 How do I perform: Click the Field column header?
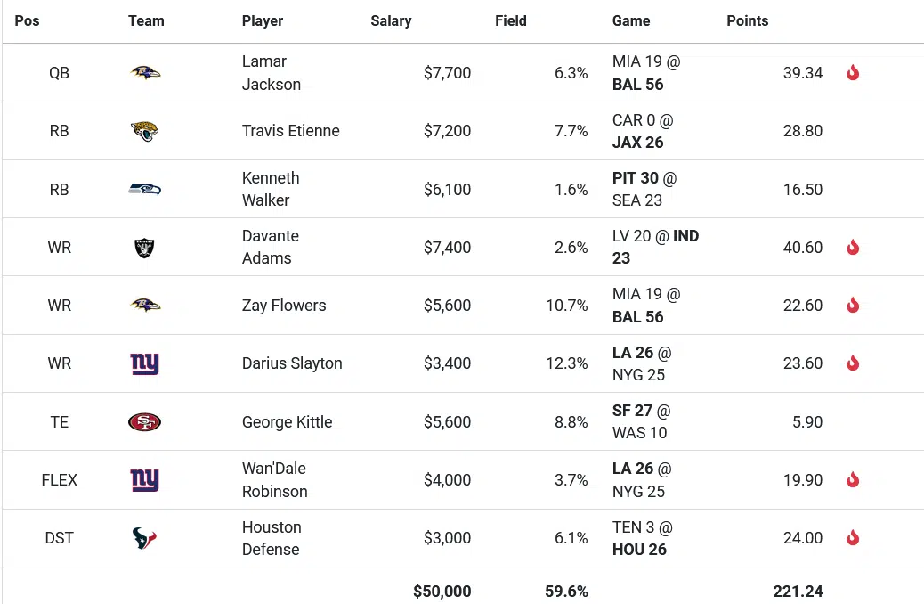511,20
